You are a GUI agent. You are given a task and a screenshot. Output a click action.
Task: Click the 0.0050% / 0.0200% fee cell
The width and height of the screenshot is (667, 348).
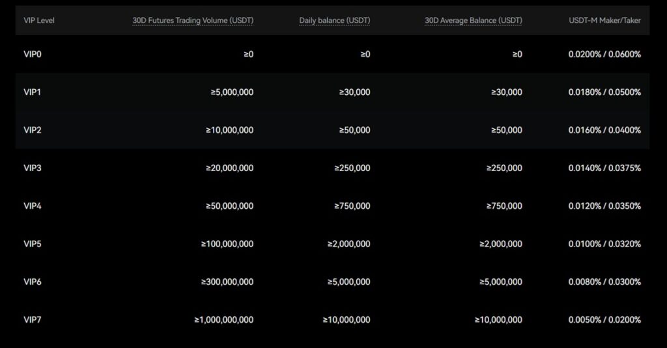point(604,319)
